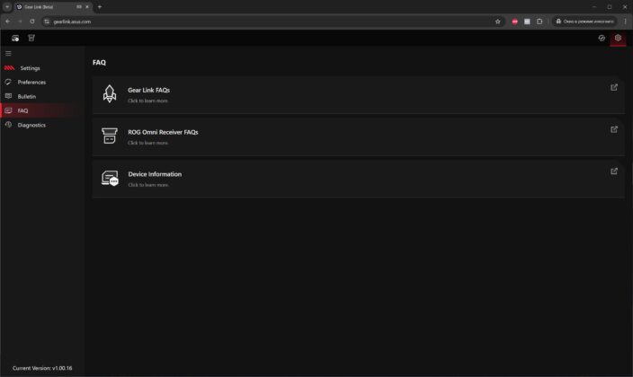The height and width of the screenshot is (377, 633).
Task: Go forward in the browser
Action: (20, 22)
